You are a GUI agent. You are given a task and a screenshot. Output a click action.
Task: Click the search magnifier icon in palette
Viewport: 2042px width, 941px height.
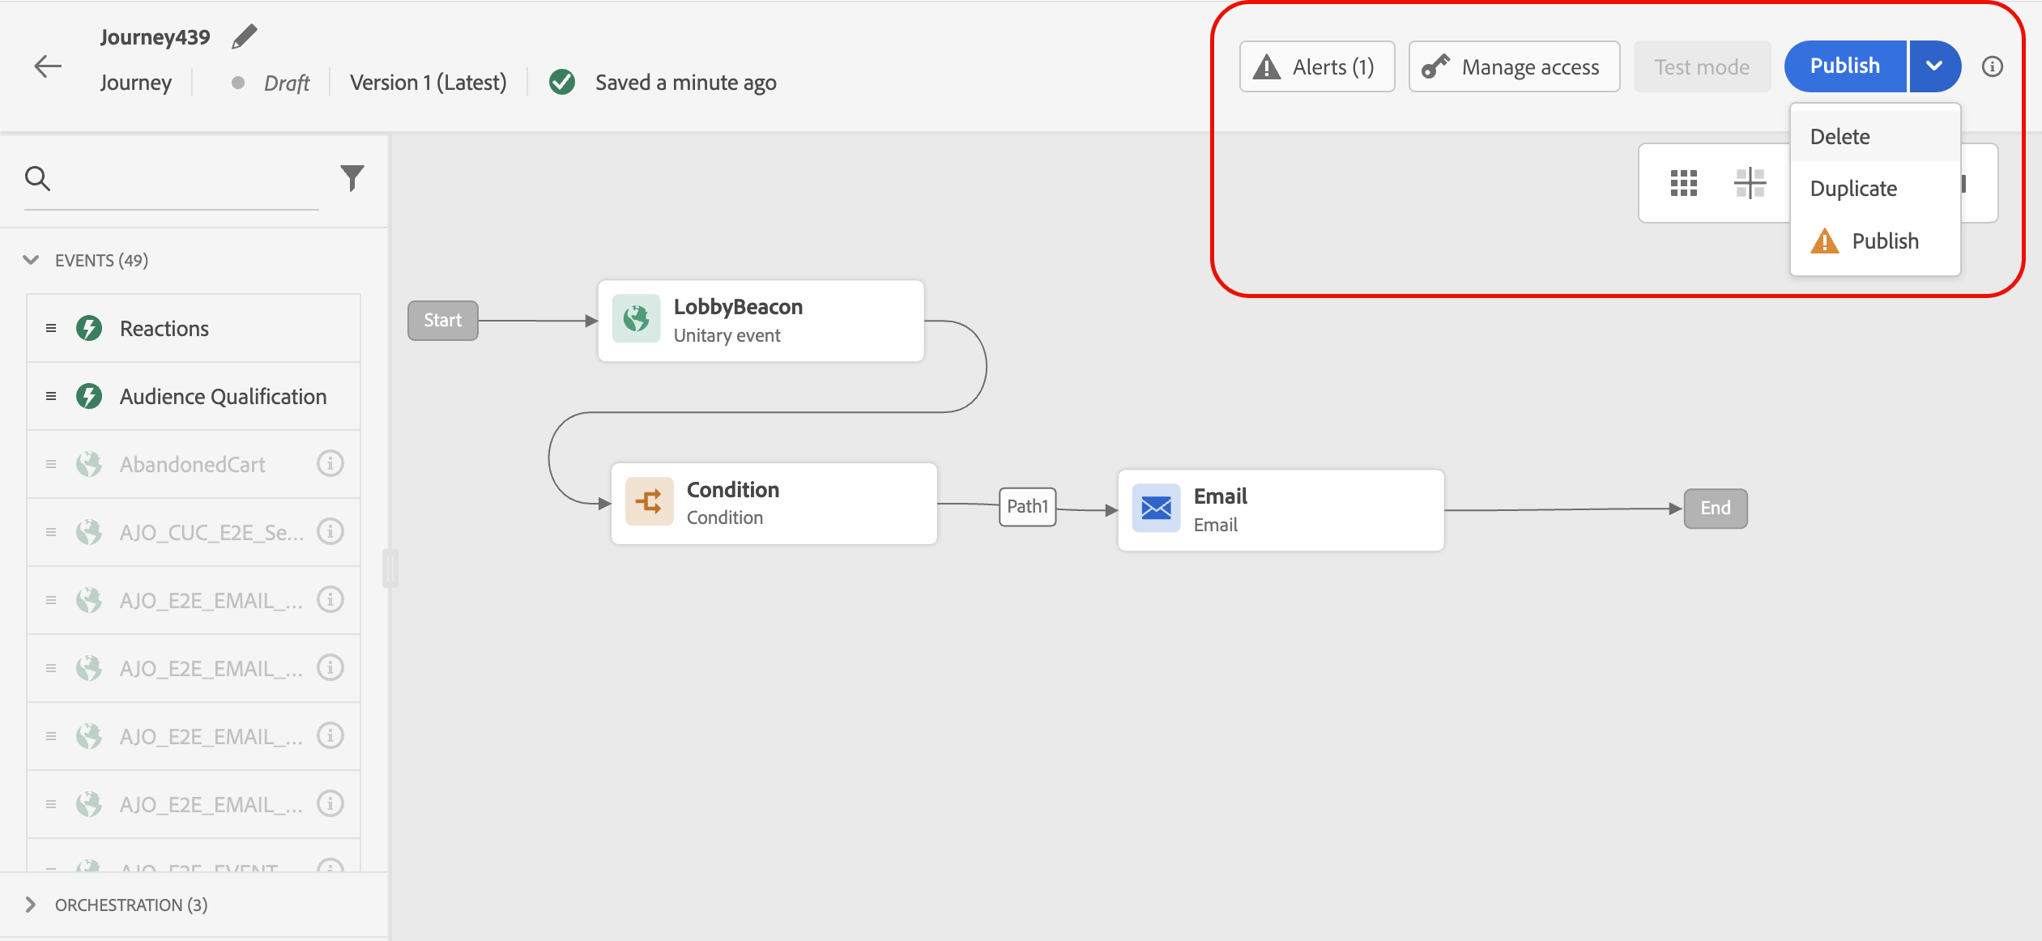(x=37, y=178)
